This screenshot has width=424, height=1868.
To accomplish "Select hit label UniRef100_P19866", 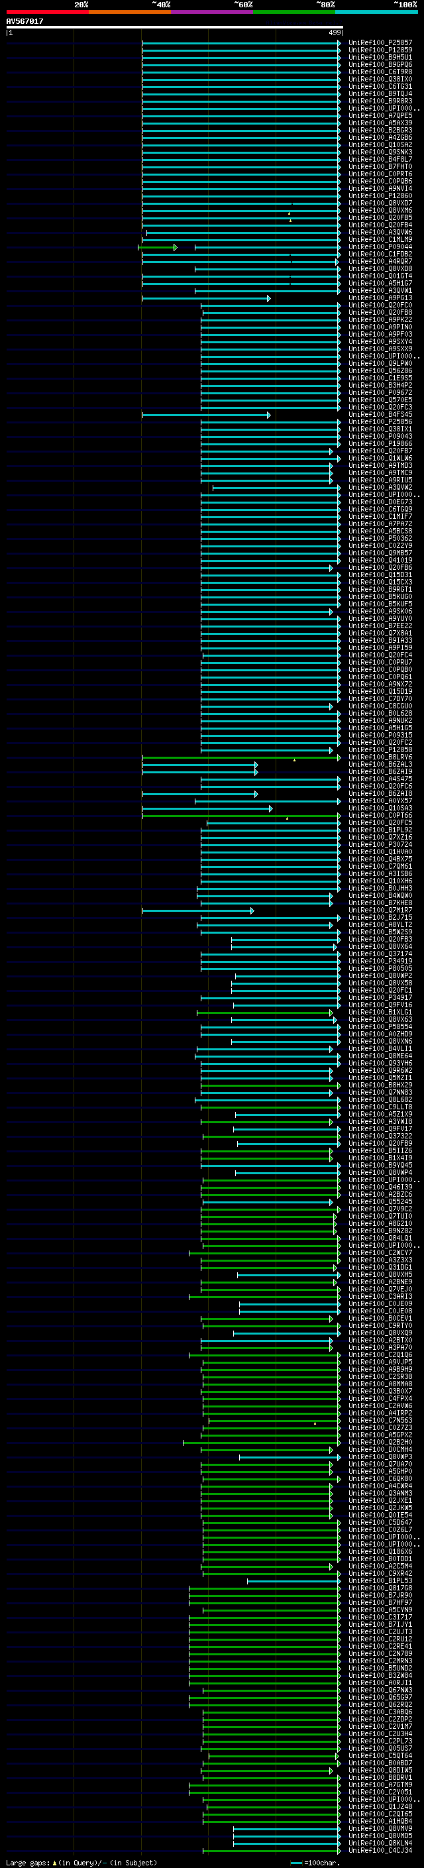I will (380, 443).
